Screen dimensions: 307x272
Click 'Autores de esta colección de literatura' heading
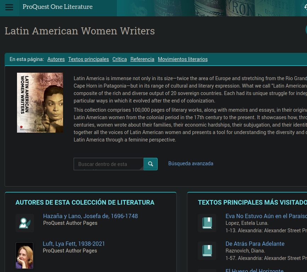[x=85, y=202]
